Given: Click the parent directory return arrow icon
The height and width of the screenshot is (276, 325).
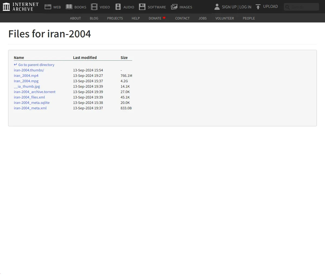Looking at the screenshot, I should 15,65.
